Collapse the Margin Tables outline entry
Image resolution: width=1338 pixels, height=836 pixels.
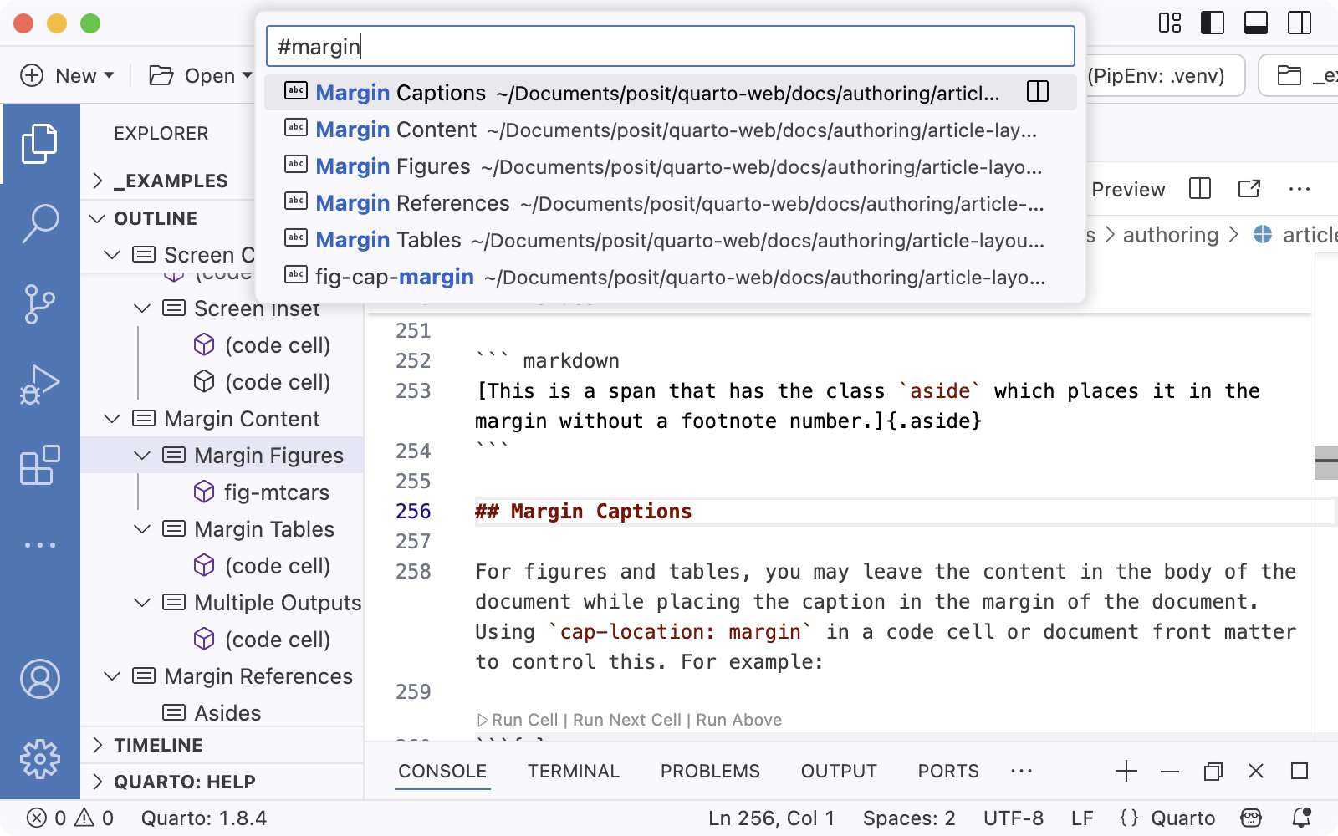click(x=140, y=529)
